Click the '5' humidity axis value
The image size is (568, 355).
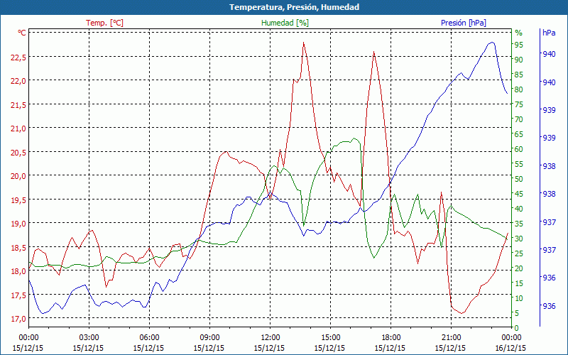517,313
